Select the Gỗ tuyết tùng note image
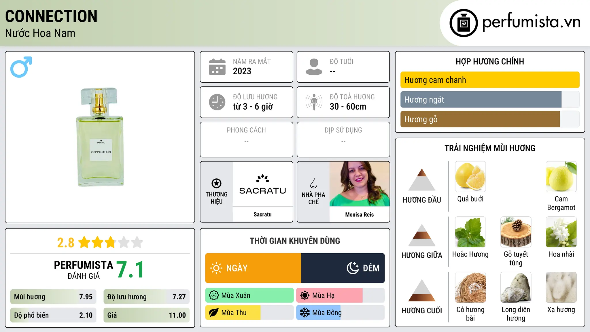 (x=516, y=232)
